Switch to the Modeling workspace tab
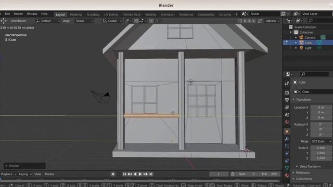This screenshot has width=333, height=187. coord(76,15)
